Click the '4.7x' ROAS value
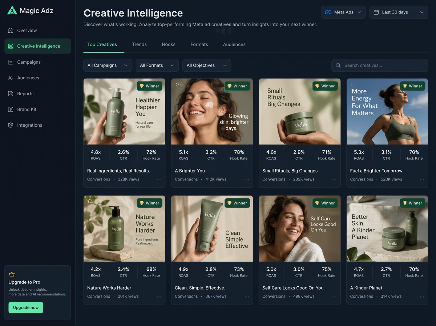 359,269
